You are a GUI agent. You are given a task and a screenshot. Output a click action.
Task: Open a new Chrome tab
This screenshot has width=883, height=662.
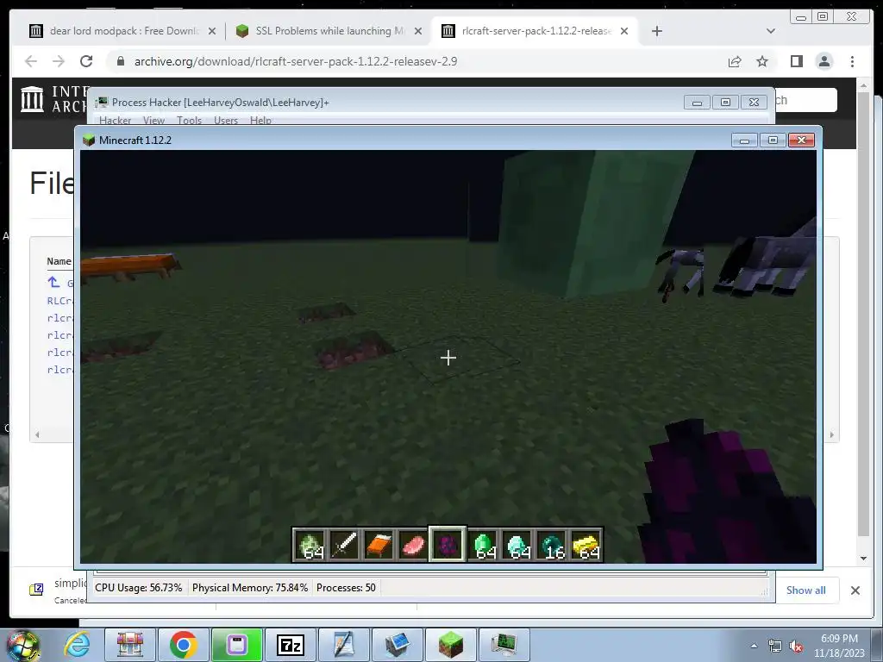tap(656, 31)
